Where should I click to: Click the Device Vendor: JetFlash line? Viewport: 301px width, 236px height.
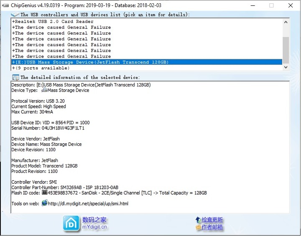coord(36,139)
